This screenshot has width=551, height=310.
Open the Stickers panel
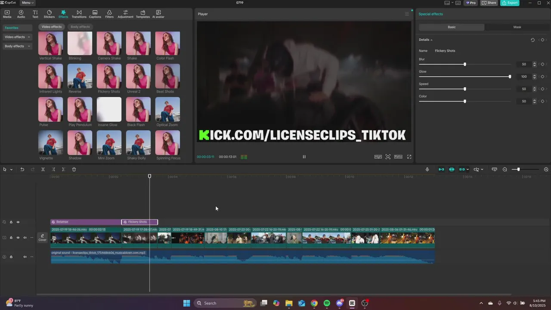click(x=49, y=14)
